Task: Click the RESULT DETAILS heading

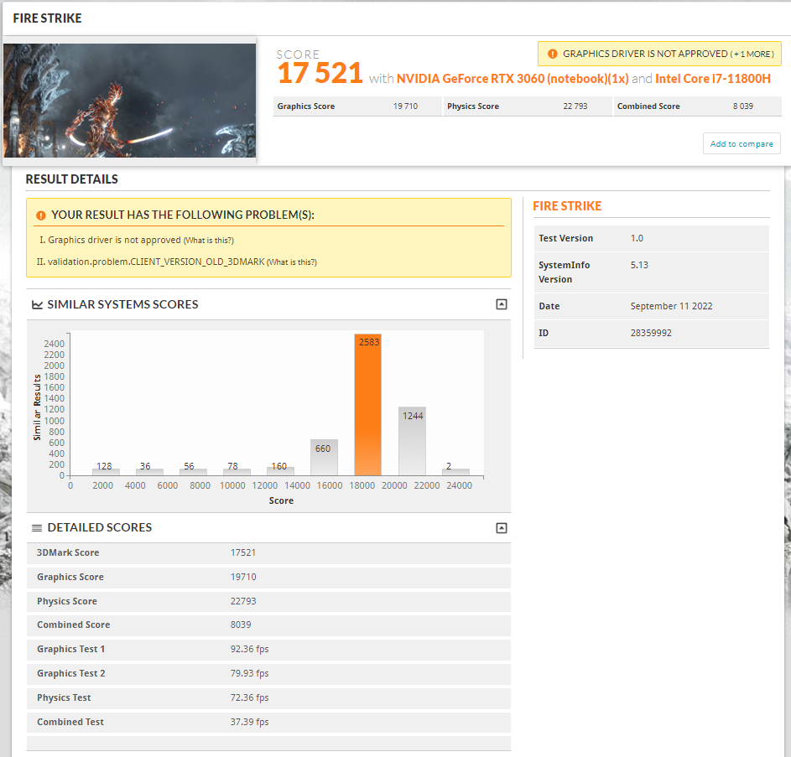Action: tap(71, 179)
